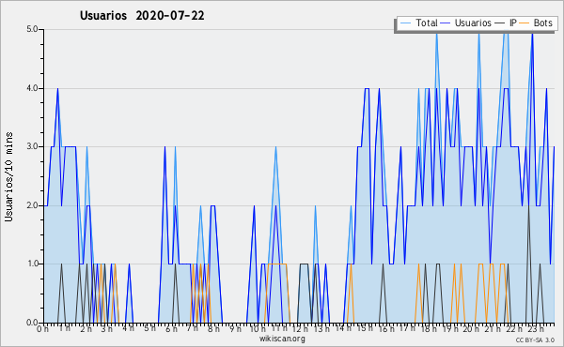Click the '17 h' x-axis label
Viewport: 564px width, 347px height.
pos(407,328)
